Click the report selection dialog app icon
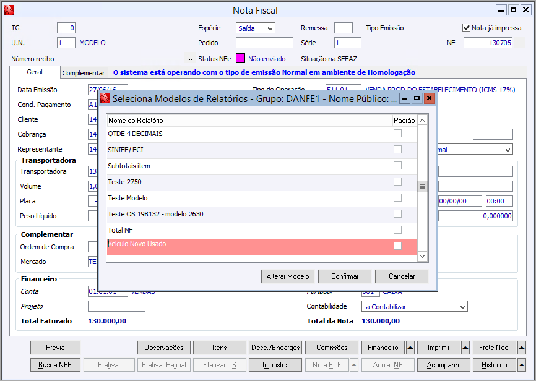This screenshot has height=381, width=536. click(x=105, y=99)
